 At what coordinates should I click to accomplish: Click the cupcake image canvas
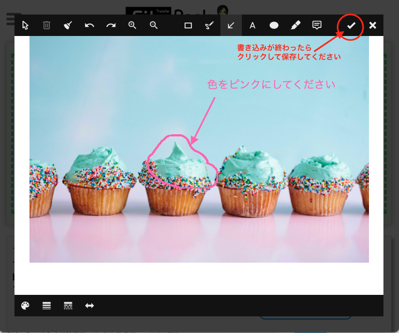(x=199, y=149)
